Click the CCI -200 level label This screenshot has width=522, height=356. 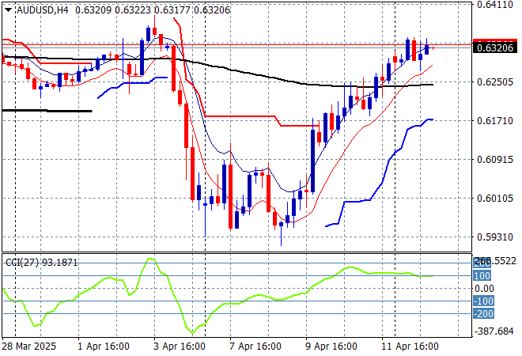(485, 313)
